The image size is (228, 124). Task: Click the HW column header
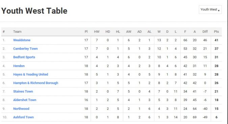[x=97, y=32]
